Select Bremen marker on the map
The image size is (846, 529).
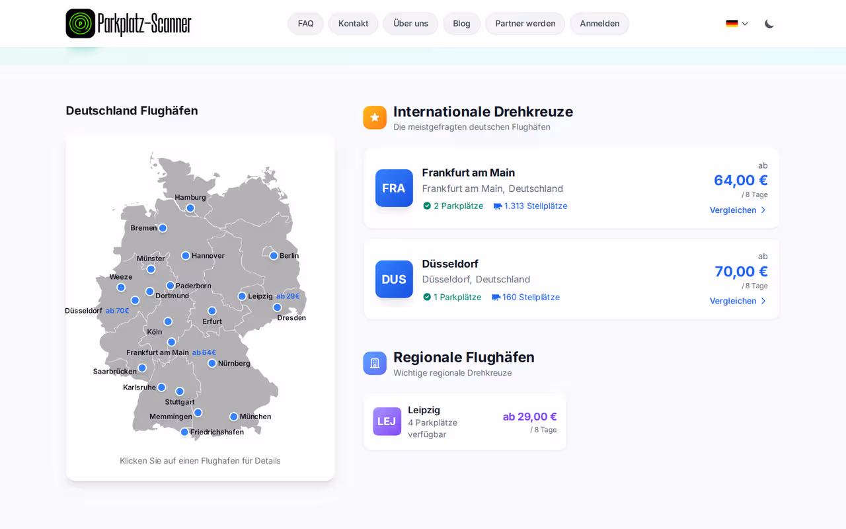163,228
